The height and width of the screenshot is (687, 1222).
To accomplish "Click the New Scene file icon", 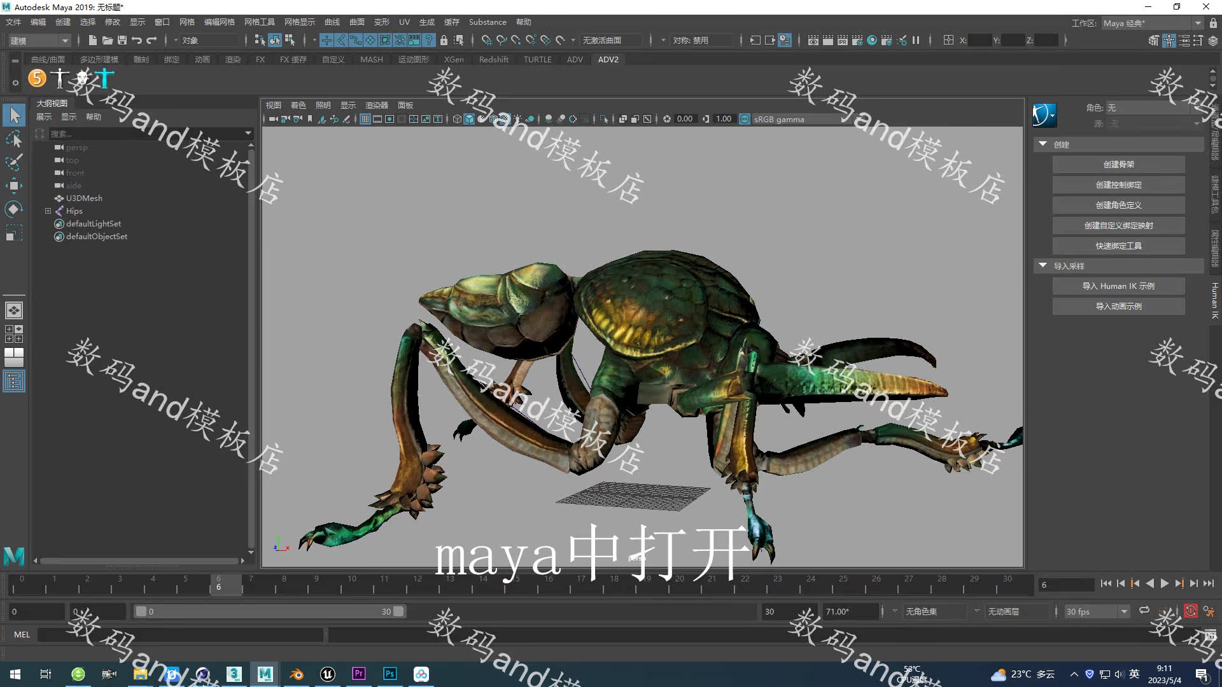I will click(92, 40).
